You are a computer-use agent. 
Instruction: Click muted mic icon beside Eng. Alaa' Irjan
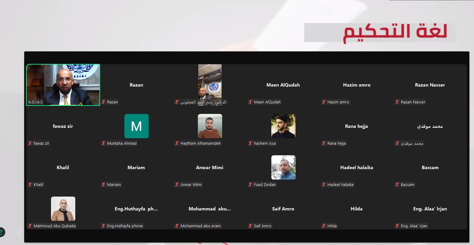(397, 226)
